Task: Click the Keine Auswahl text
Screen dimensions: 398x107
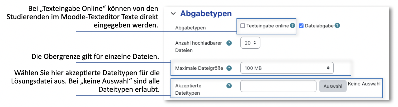Action: coord(364,84)
